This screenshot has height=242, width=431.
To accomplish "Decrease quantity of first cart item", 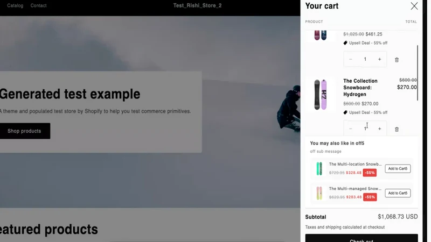I will (351, 59).
